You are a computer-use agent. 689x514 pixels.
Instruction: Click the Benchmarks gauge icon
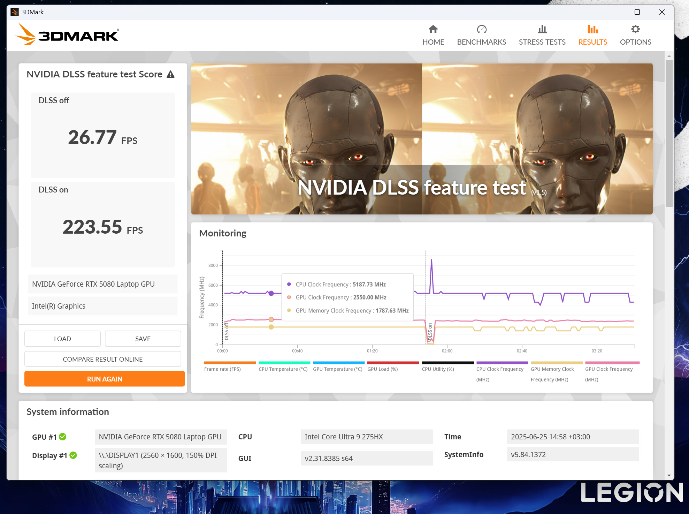[x=482, y=29]
